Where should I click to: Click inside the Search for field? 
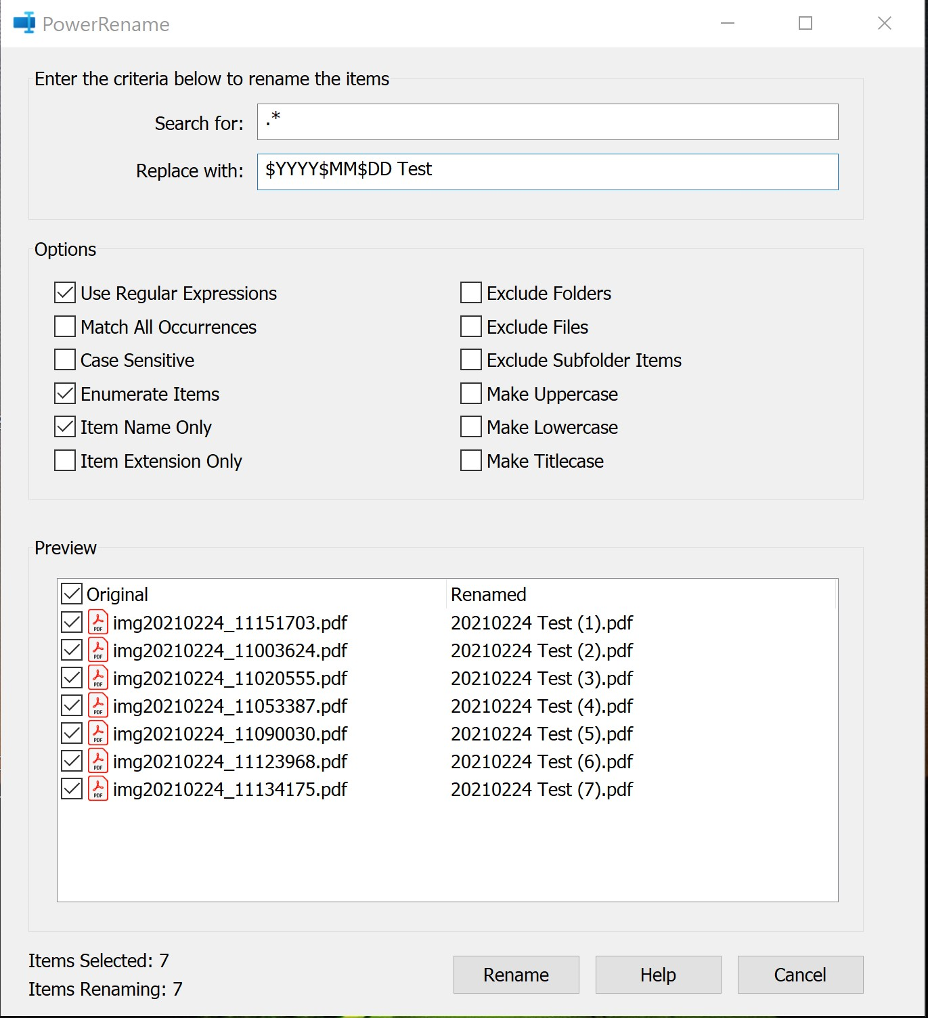coord(547,122)
